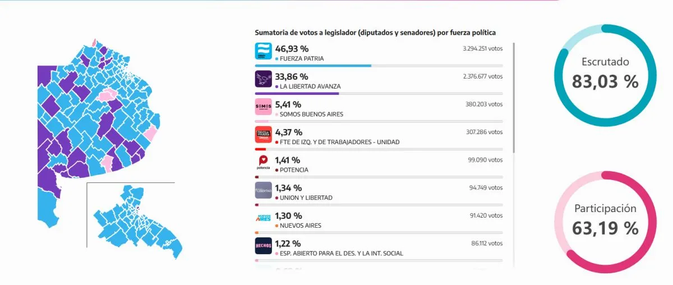673x285 pixels.
Task: Click the FTE de Izquierda Unidad logo
Action: point(264,135)
